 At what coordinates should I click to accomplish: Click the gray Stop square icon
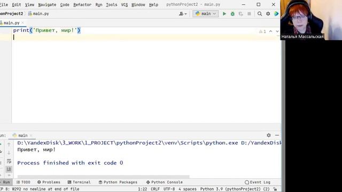pos(249,14)
